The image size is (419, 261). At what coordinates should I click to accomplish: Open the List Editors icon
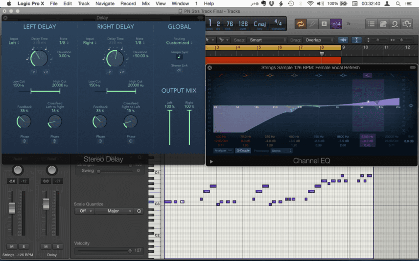(371, 24)
